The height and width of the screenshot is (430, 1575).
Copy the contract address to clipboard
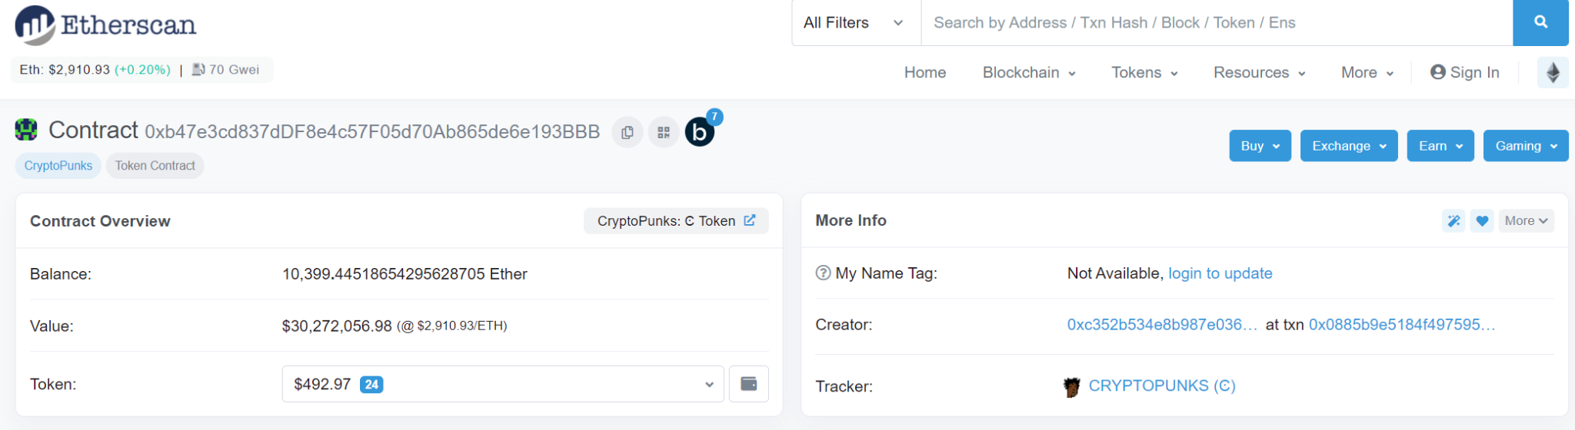pyautogui.click(x=628, y=132)
